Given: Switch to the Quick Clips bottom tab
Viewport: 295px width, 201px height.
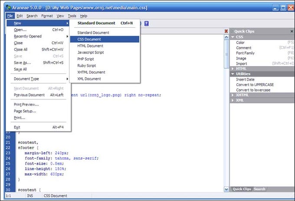Looking at the screenshot, I should coord(242,189).
